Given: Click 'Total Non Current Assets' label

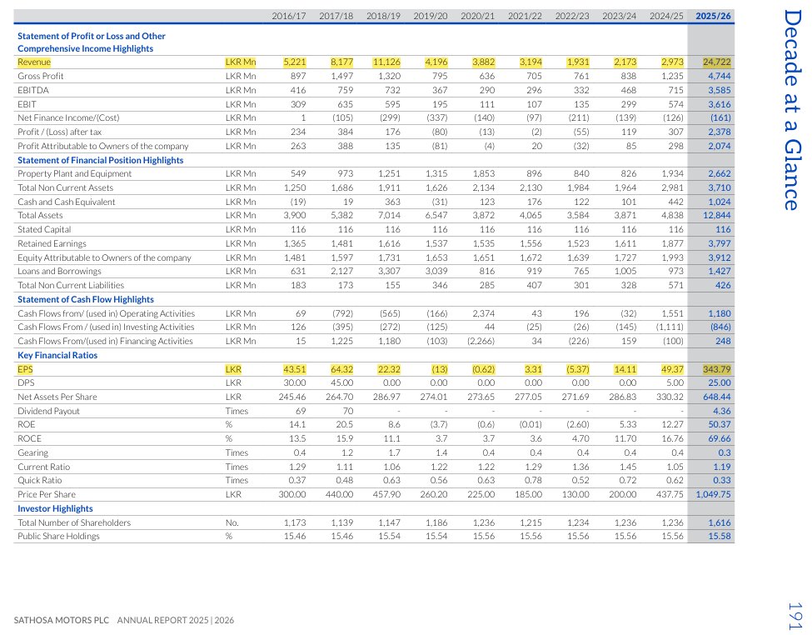Looking at the screenshot, I should coord(65,187).
